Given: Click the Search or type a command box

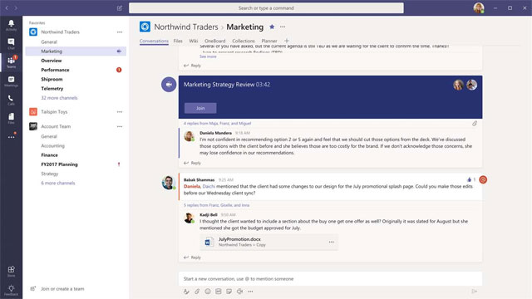Looking at the screenshot, I should click(266, 7).
